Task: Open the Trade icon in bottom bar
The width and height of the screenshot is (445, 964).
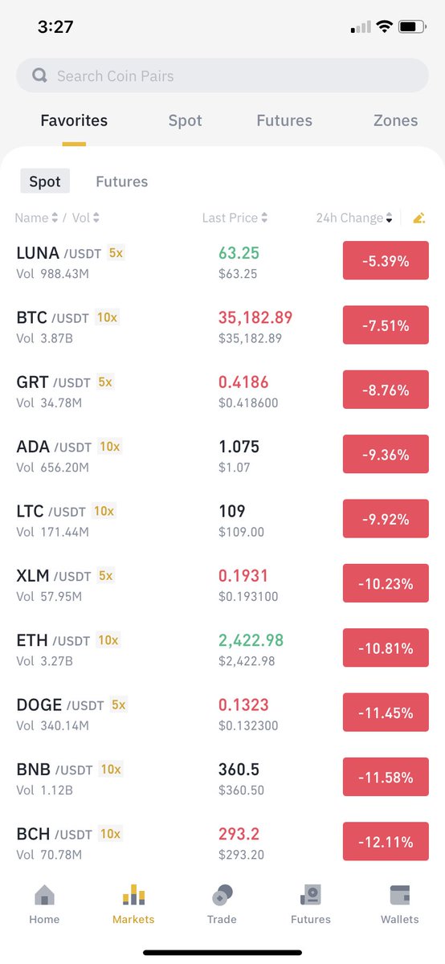Action: pos(222,894)
